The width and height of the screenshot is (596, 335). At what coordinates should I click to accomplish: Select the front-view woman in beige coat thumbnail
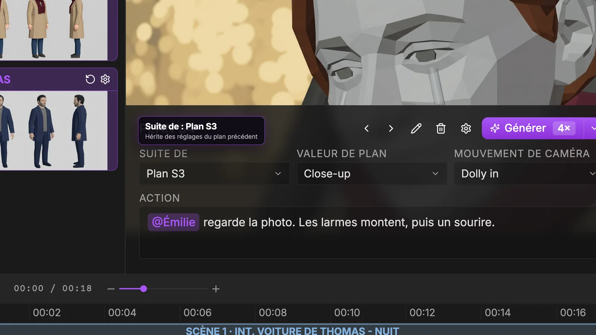click(38, 29)
